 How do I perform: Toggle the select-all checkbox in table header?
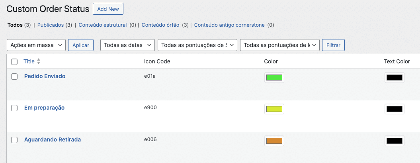(14, 62)
